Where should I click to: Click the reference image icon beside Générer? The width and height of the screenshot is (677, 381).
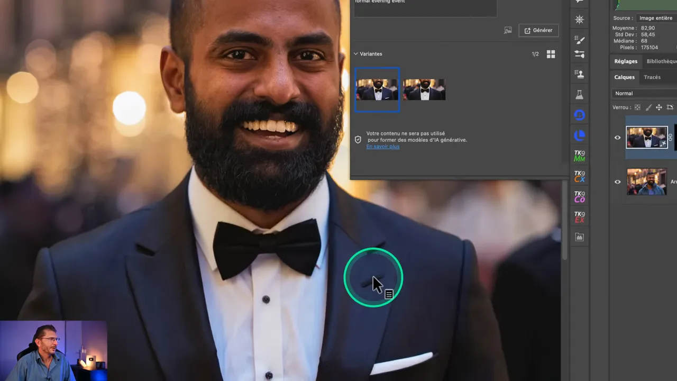[x=508, y=31]
